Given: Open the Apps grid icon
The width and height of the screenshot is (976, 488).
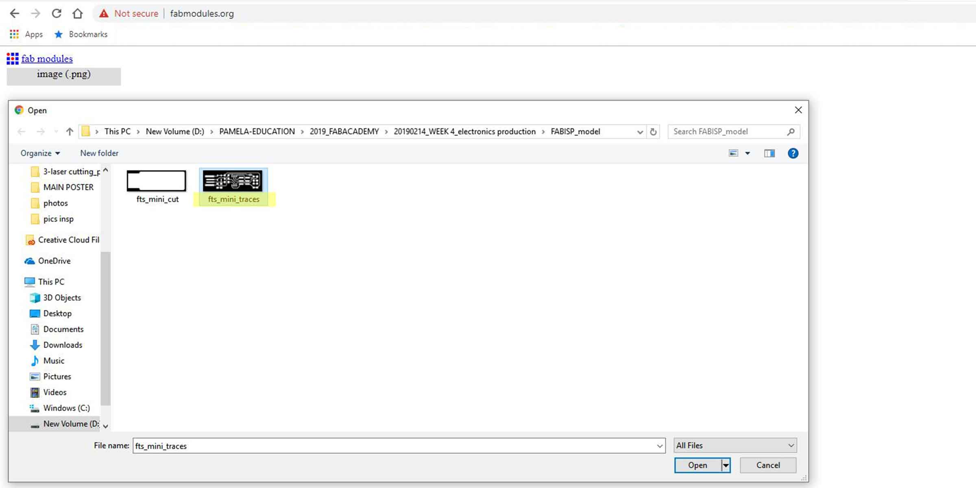Looking at the screenshot, I should [14, 34].
